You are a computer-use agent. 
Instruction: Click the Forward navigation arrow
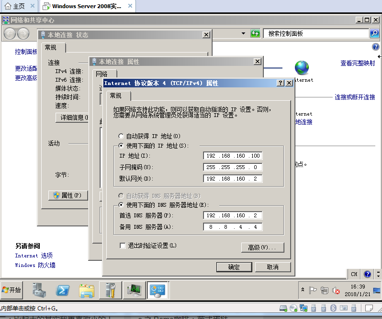click(x=23, y=33)
